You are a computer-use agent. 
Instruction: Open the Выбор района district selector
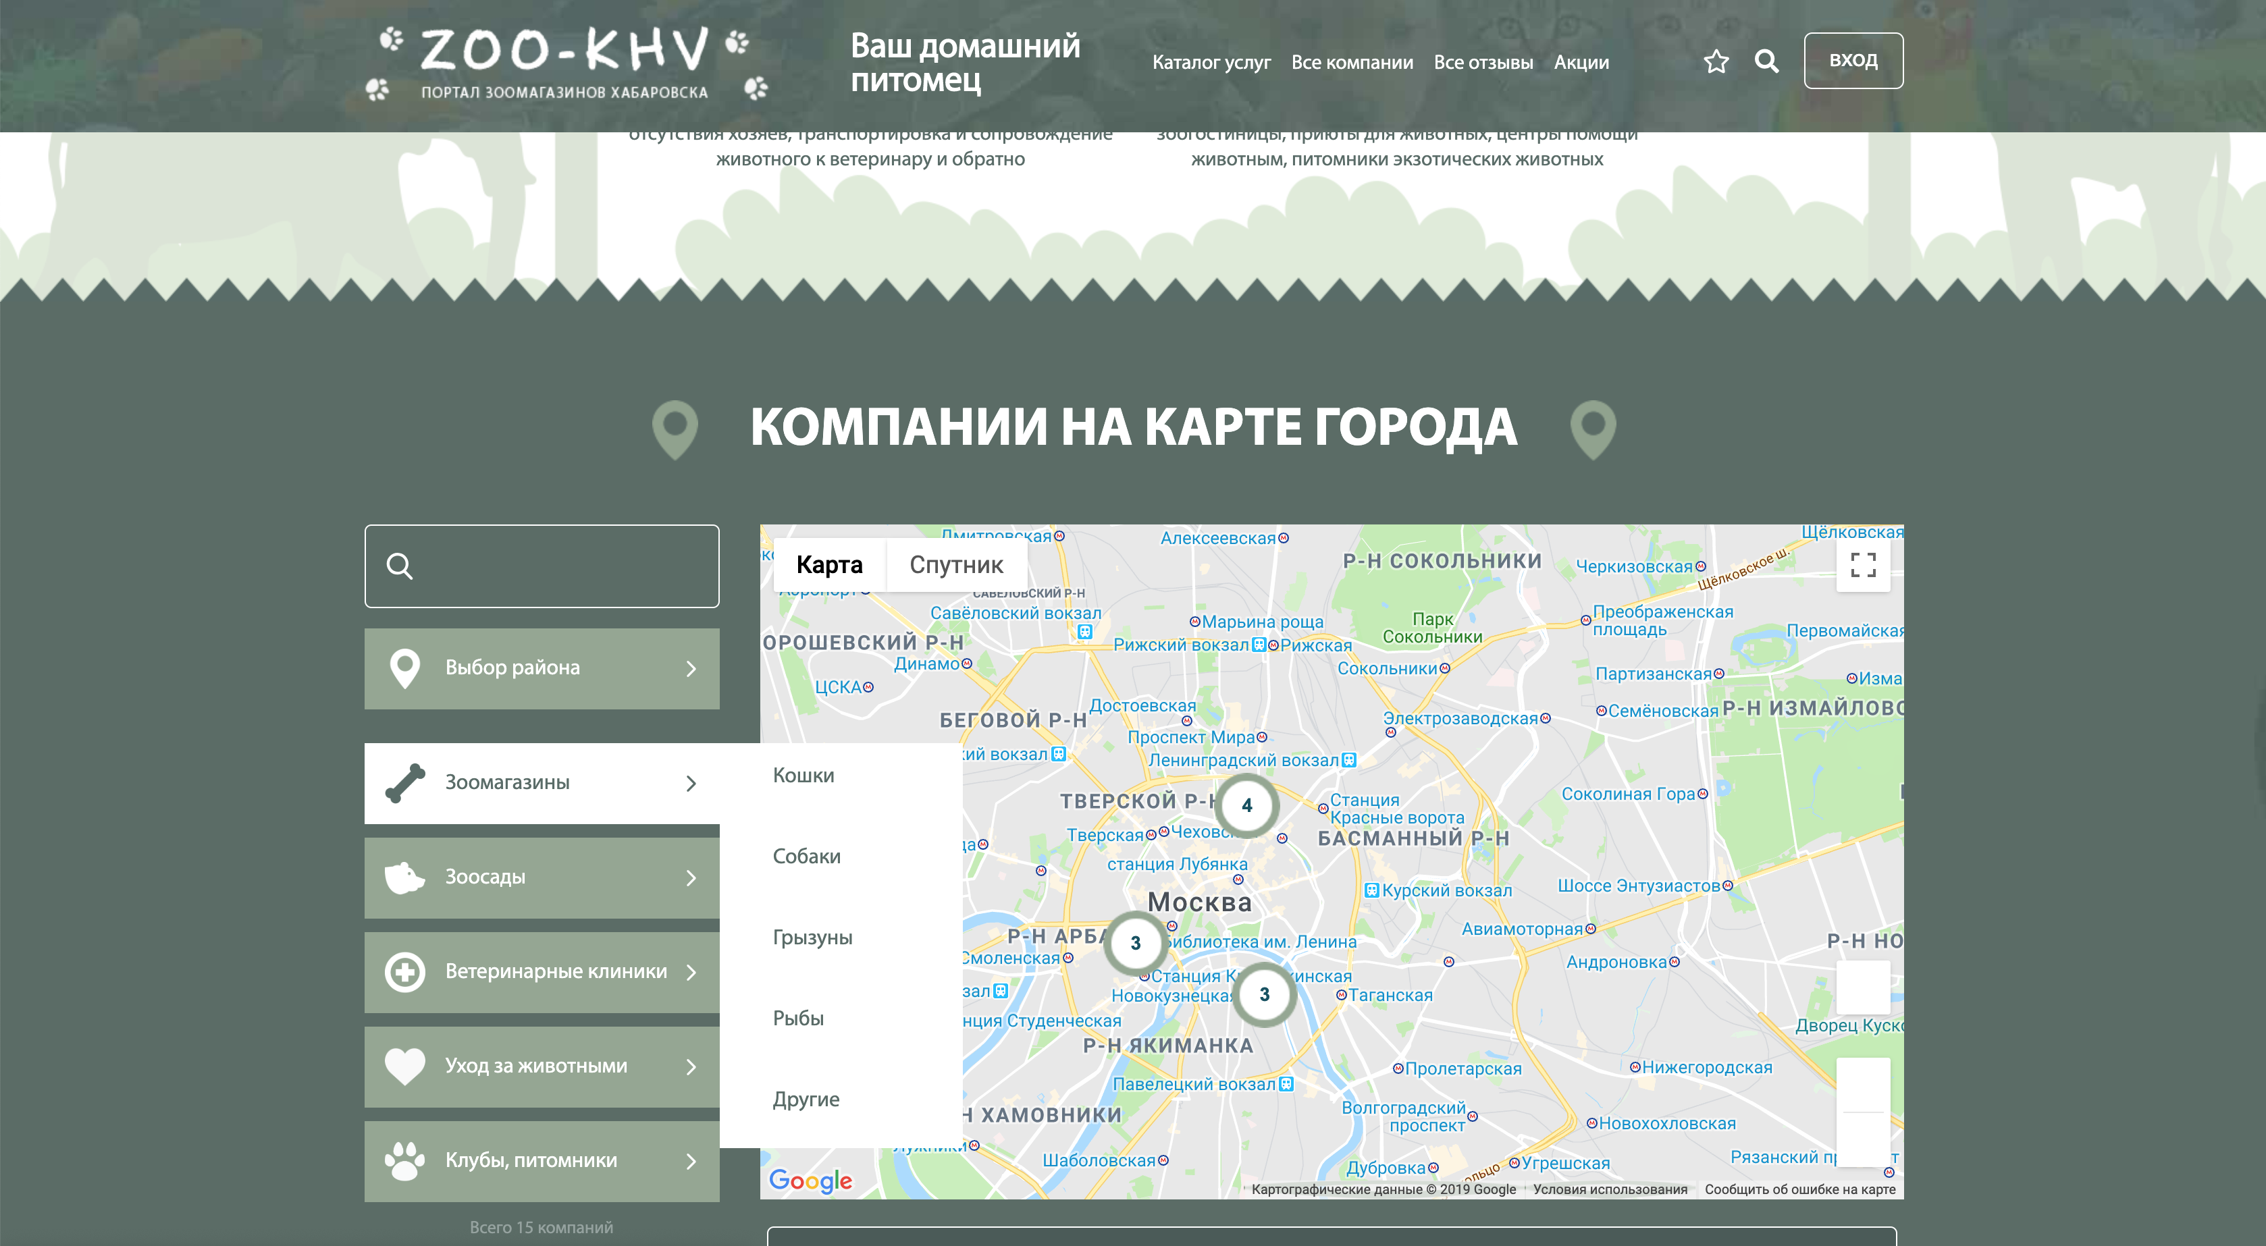tap(542, 668)
